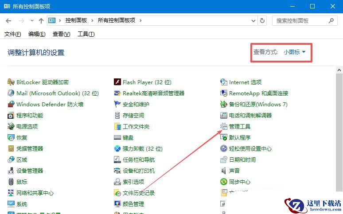This screenshot has width=343, height=214.
Task: Open the 工作文件夹 icon
Action: [x=117, y=126]
